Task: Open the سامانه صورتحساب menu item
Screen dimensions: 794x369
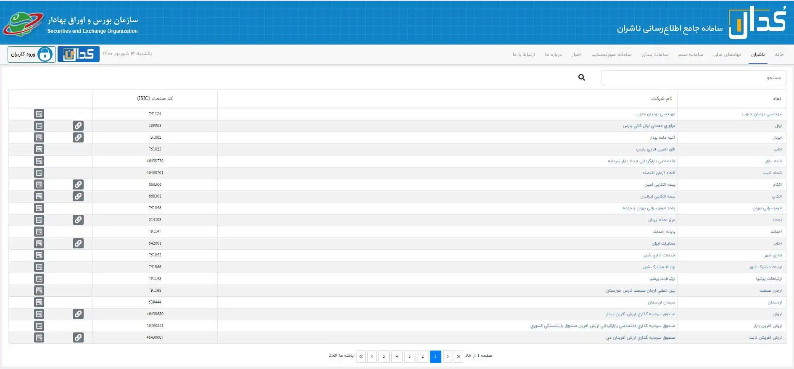Action: point(612,55)
